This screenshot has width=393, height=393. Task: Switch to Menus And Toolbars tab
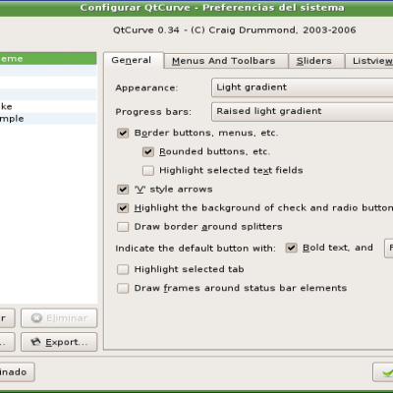click(226, 61)
